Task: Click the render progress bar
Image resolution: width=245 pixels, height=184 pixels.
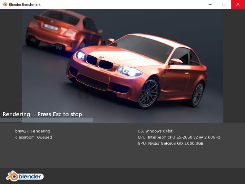Action: click(x=46, y=120)
